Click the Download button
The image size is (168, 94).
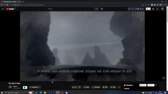pos(96,87)
